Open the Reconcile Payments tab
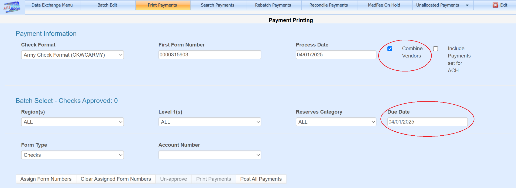This screenshot has height=188, width=516. point(328,5)
